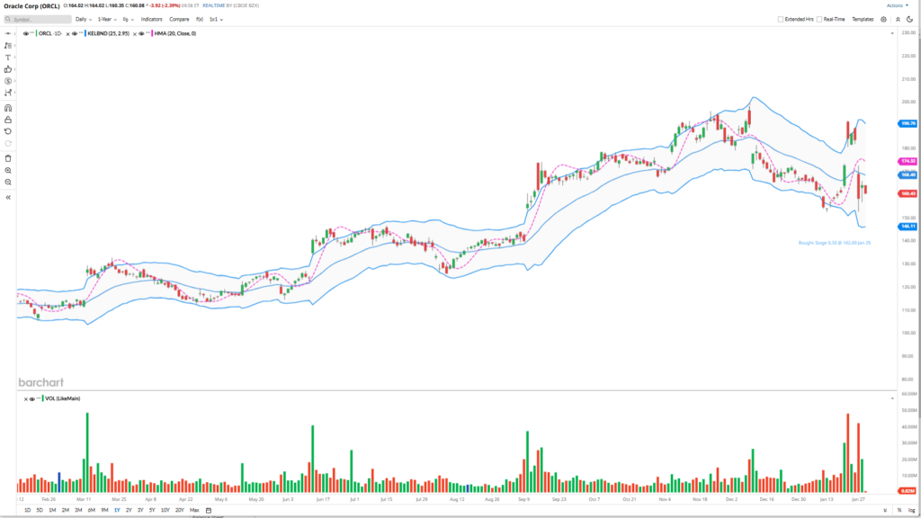This screenshot has width=921, height=518.
Task: Click the magnet snap tool icon
Action: click(7, 107)
